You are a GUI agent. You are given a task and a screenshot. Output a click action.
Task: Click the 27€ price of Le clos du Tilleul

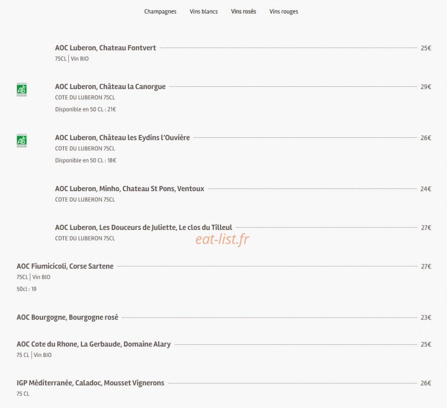[426, 228]
